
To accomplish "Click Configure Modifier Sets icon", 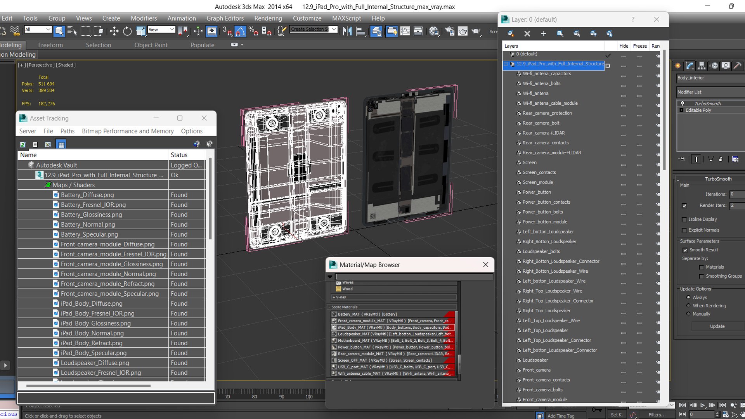I will point(735,159).
